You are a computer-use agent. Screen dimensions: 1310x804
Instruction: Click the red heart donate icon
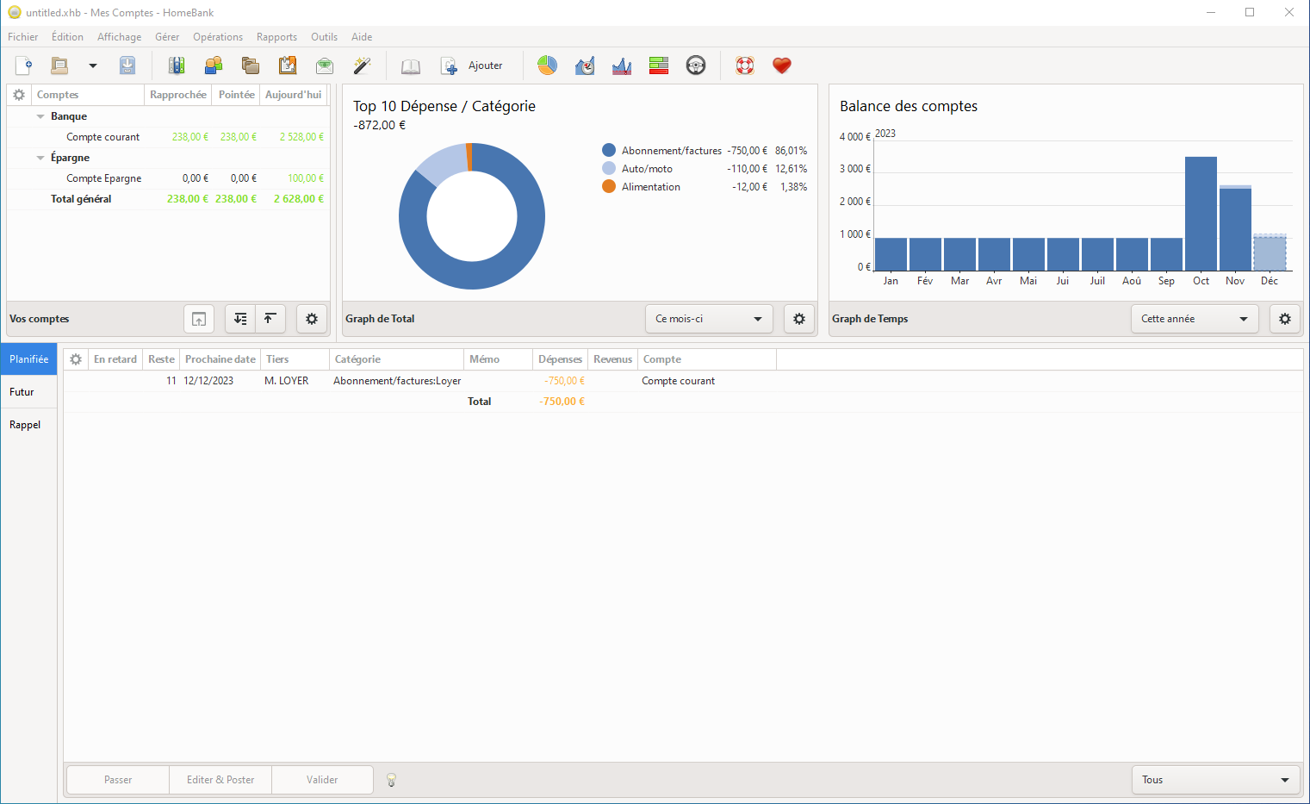pos(782,65)
